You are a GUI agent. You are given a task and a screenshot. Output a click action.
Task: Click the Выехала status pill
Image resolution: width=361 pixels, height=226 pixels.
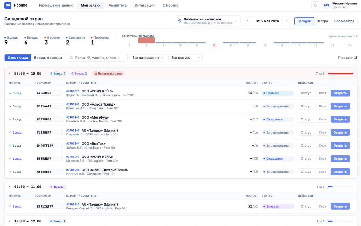pos(278,207)
